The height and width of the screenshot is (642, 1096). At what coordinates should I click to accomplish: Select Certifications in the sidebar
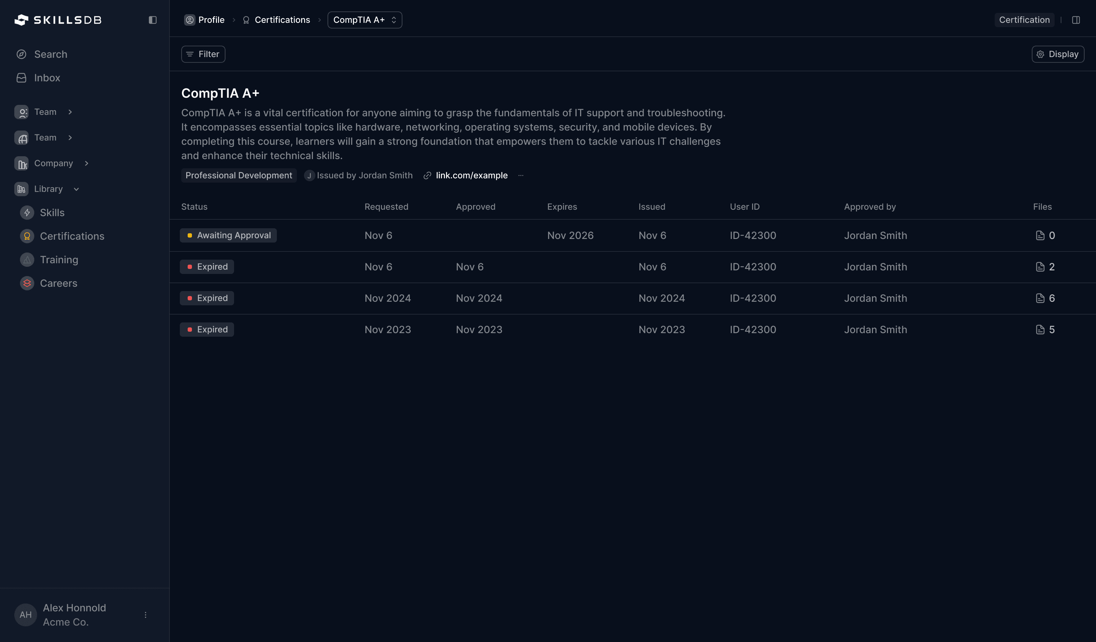72,236
